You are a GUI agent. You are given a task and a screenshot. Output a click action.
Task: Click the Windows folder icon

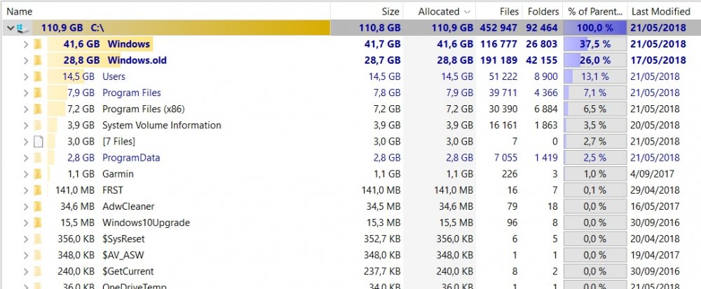[38, 44]
